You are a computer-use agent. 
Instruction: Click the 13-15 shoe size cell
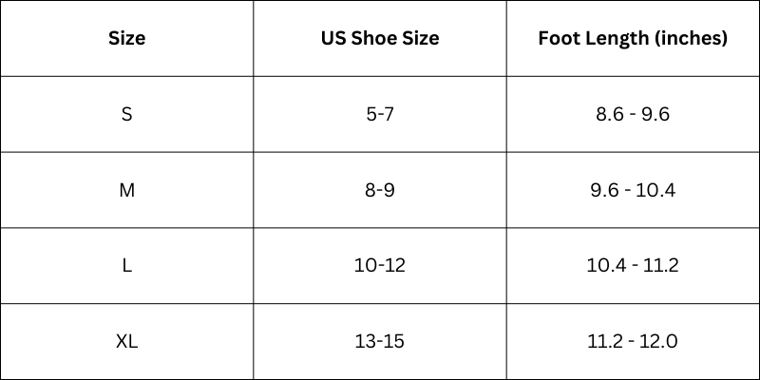(x=380, y=342)
